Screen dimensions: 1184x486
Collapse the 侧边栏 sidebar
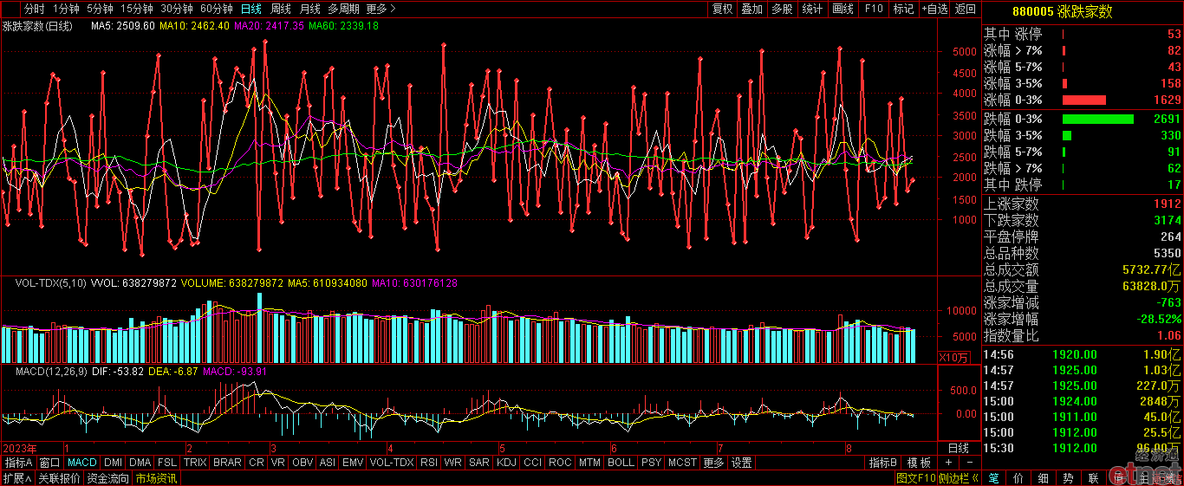click(960, 478)
